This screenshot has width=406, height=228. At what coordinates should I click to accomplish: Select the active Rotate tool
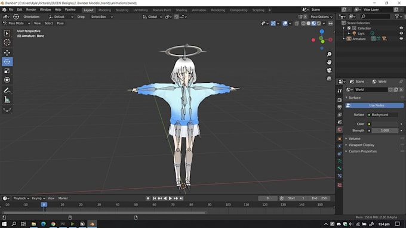[7, 62]
